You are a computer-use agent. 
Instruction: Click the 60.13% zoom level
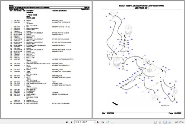coord(179,122)
